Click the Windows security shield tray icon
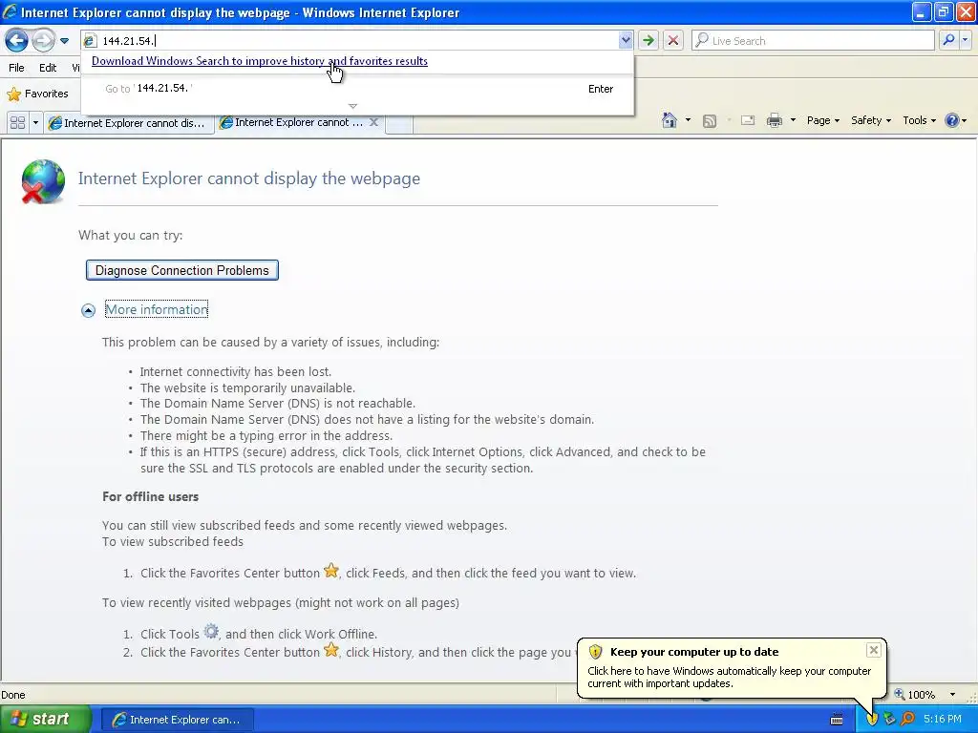Viewport: 978px width, 733px height. click(872, 720)
